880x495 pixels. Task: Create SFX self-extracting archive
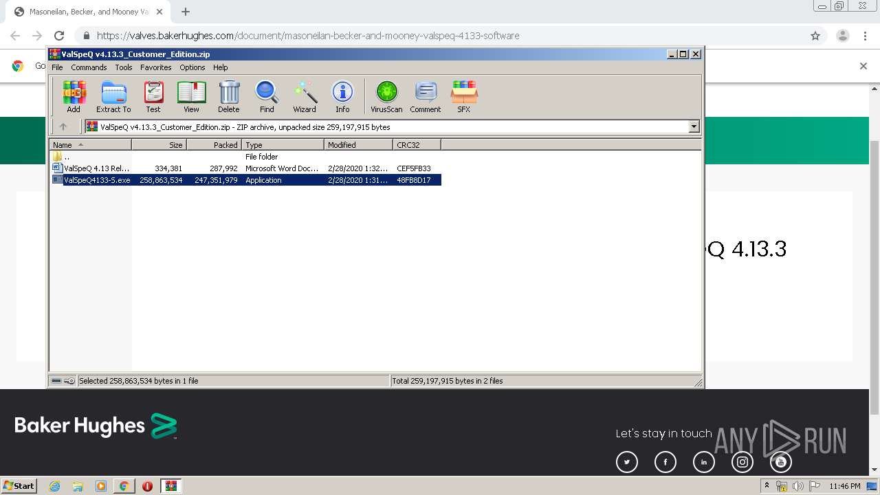coord(464,96)
